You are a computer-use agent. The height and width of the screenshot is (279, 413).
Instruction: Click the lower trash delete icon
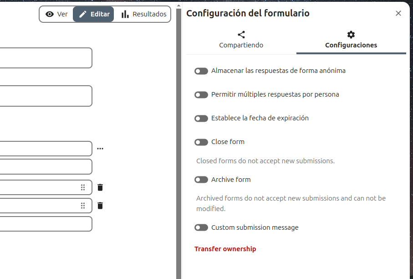tap(100, 206)
